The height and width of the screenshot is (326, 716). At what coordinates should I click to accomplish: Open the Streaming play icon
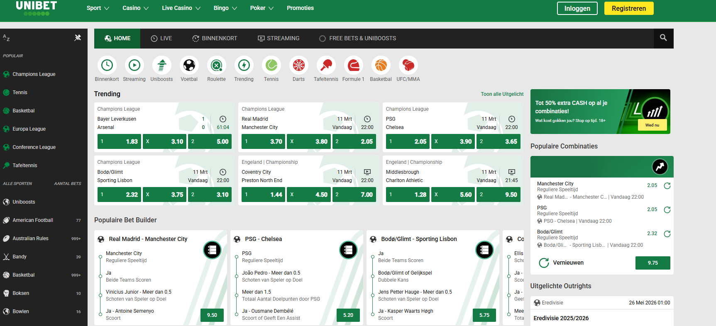134,65
